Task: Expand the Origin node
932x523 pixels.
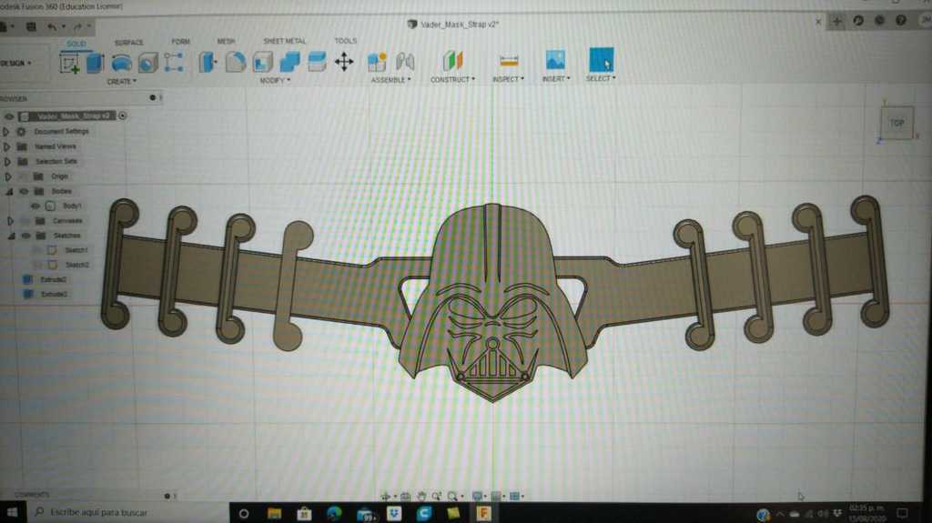Action: [7, 176]
